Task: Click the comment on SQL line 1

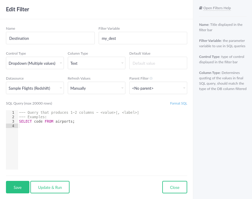Action: 79,113
